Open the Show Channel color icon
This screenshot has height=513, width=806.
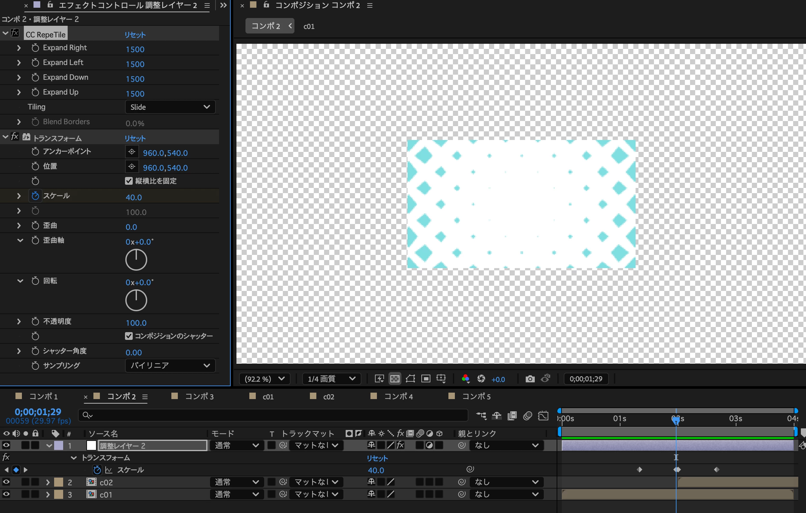(x=465, y=378)
